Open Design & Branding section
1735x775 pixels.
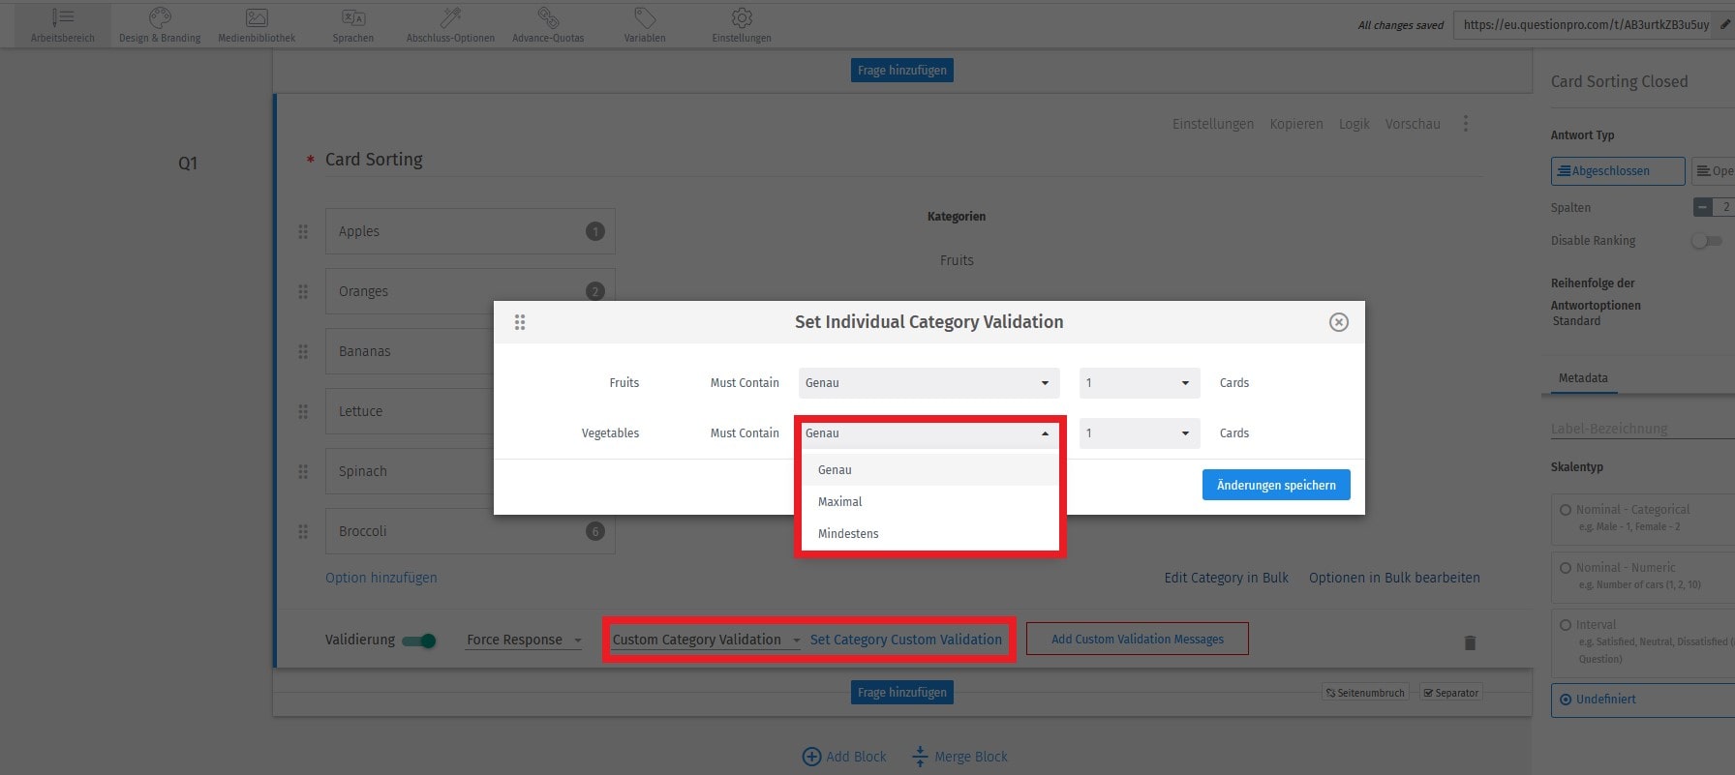point(160,25)
